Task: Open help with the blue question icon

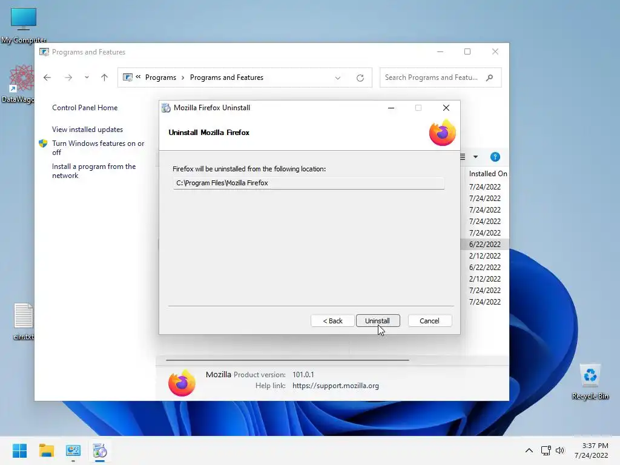Action: [x=495, y=157]
